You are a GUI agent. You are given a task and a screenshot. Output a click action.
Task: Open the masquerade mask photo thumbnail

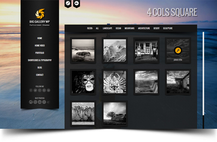point(83,82)
